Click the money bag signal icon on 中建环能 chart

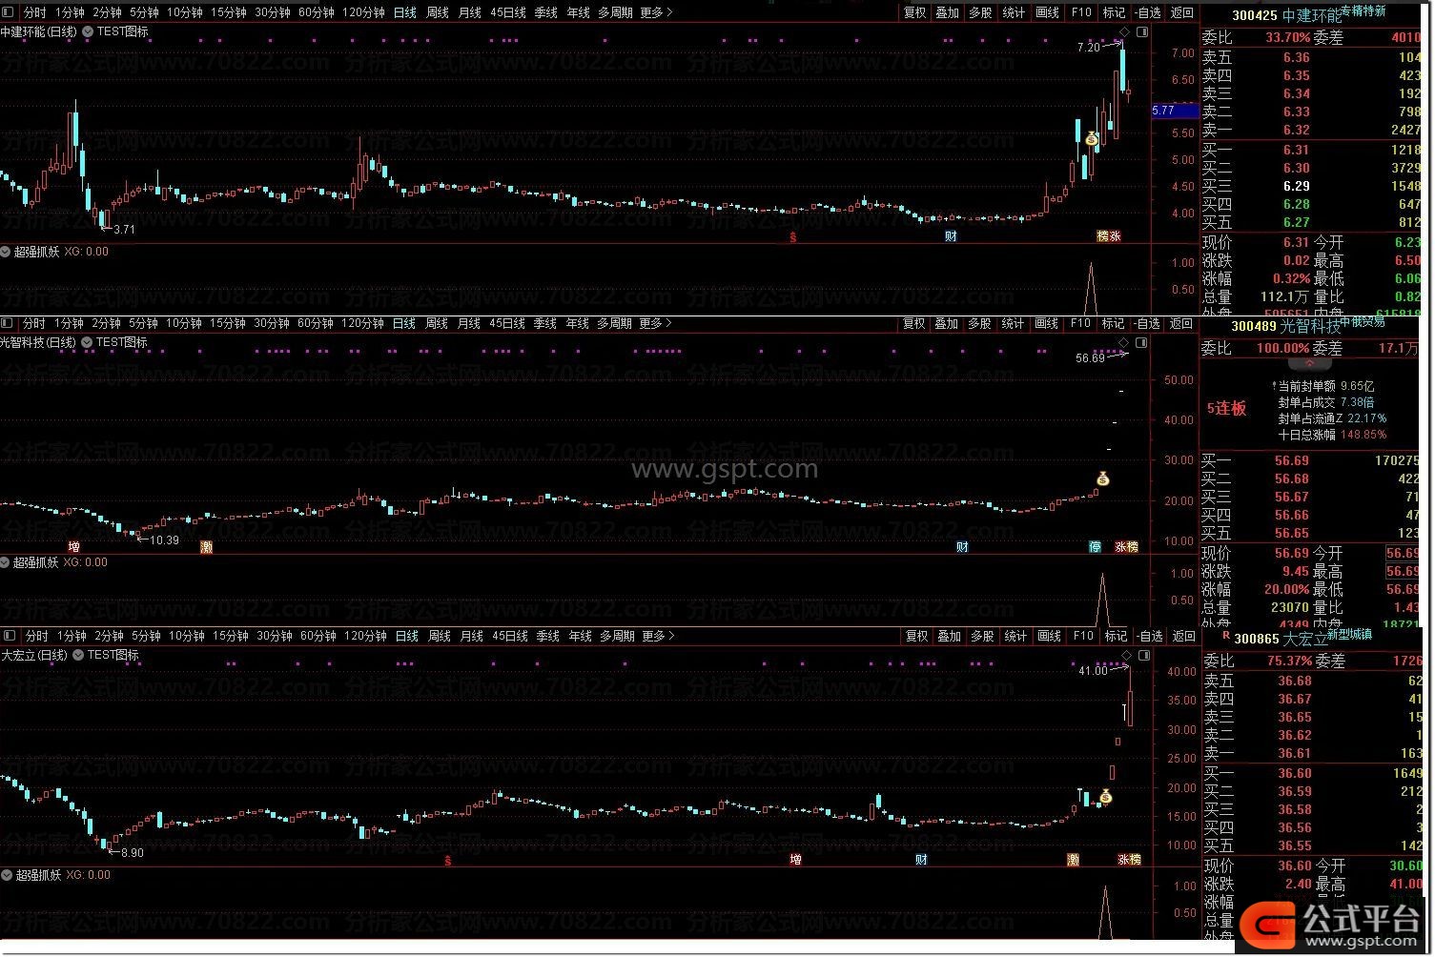(1092, 139)
